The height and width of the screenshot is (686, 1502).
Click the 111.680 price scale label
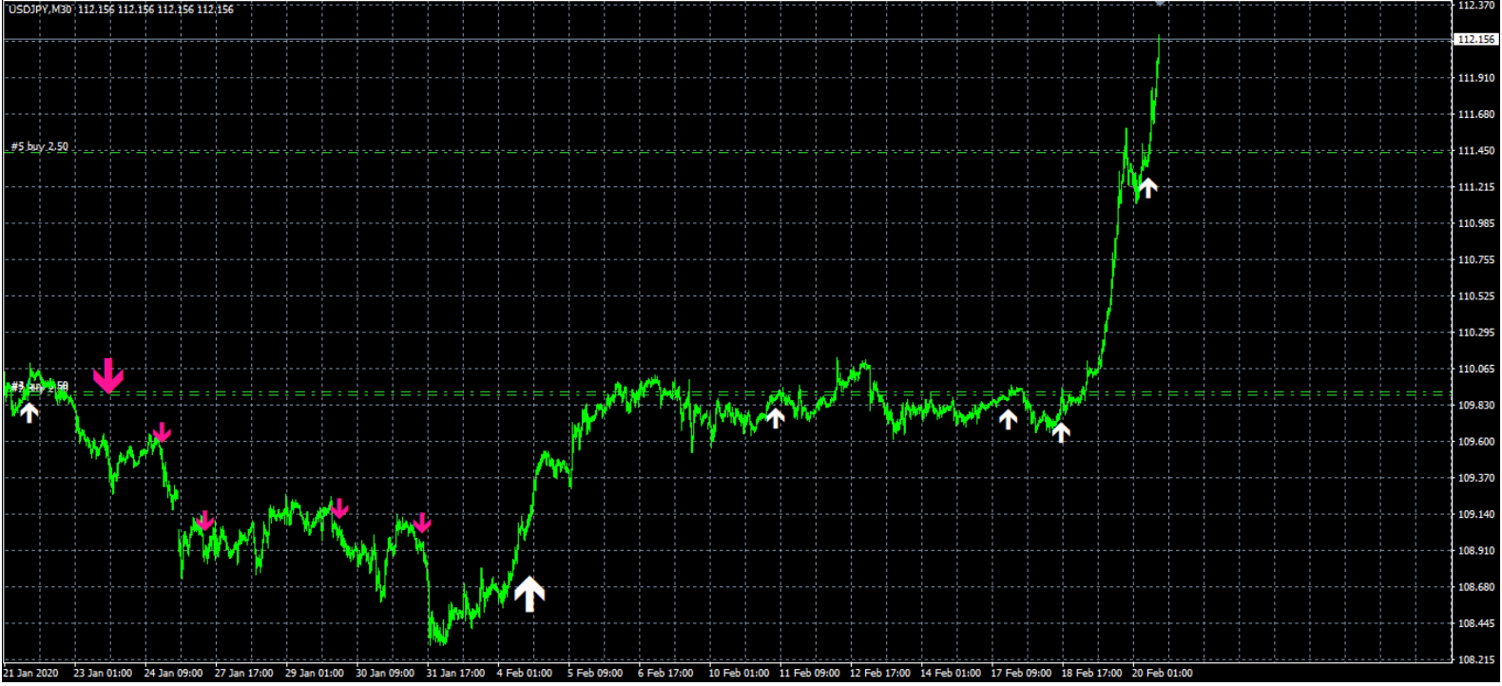pos(1476,114)
